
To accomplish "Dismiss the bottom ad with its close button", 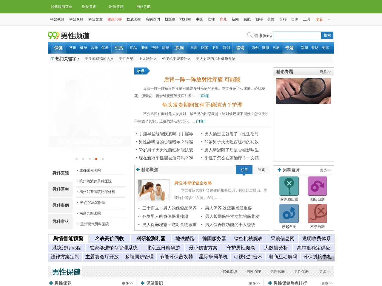I will click(x=332, y=259).
